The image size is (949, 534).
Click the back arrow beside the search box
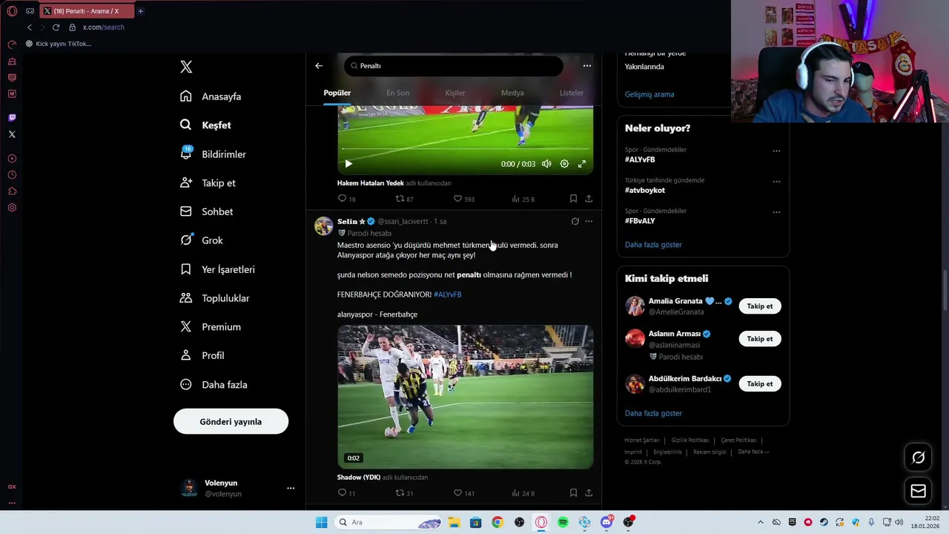319,66
